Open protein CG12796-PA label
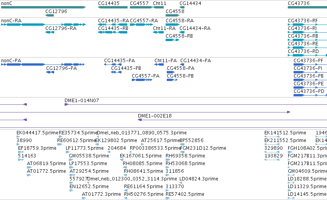Viewport: 327px width, 200px height. click(61, 68)
